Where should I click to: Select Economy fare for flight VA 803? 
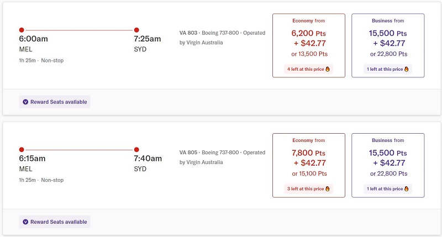pos(309,45)
